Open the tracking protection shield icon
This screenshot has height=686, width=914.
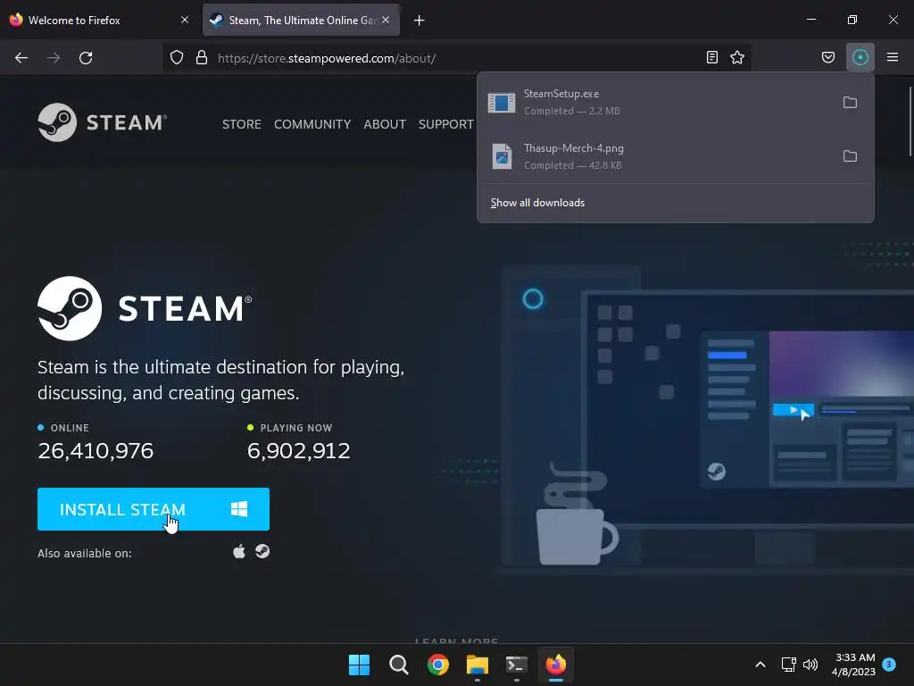point(177,58)
